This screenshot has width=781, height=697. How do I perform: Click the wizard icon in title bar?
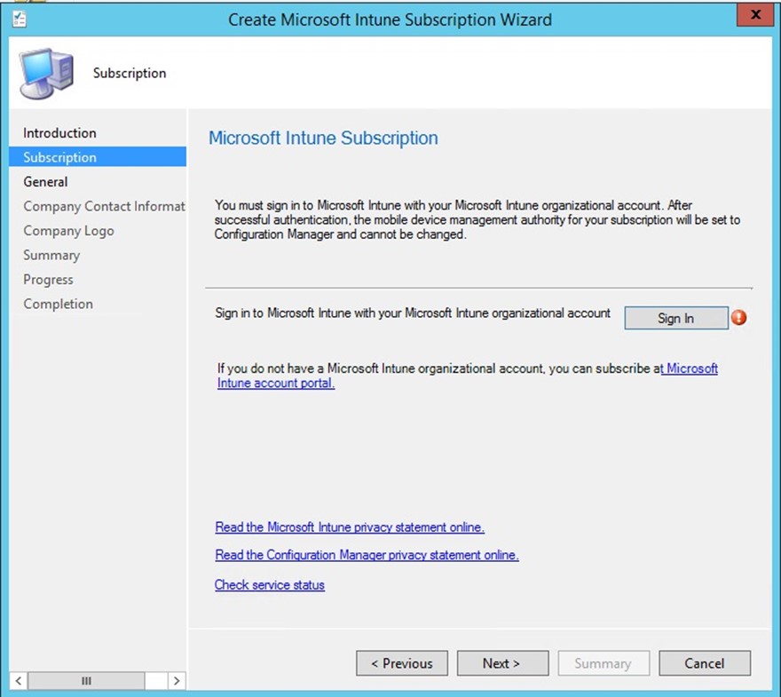19,19
